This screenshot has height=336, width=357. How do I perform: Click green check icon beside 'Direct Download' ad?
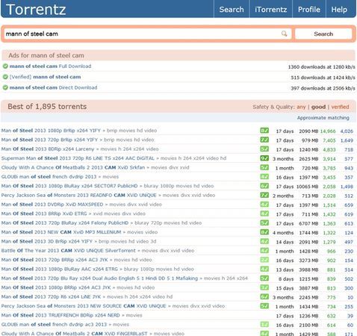click(x=5, y=87)
